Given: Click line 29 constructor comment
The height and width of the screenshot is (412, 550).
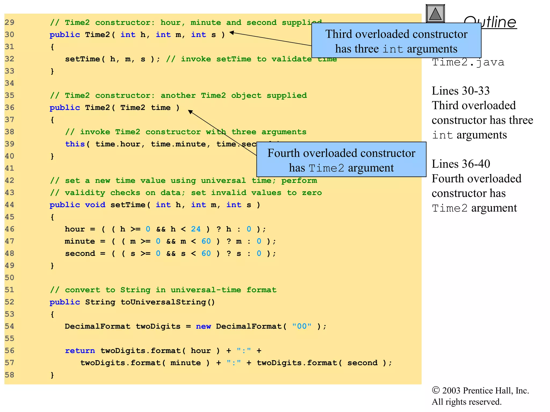Looking at the screenshot, I should tap(186, 23).
